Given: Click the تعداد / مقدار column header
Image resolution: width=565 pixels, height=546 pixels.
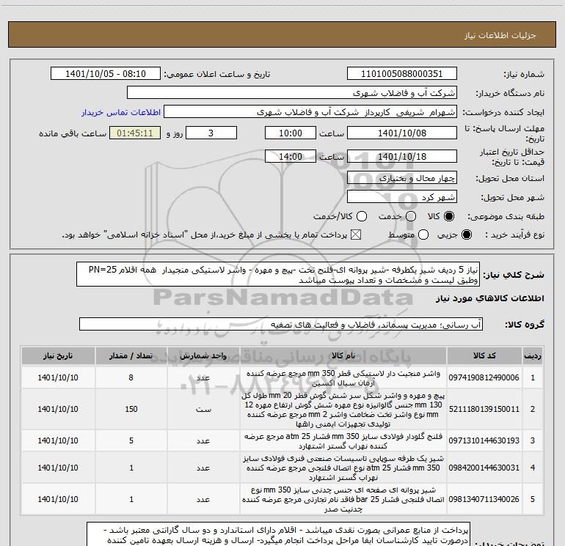Looking at the screenshot, I should coord(131,355).
